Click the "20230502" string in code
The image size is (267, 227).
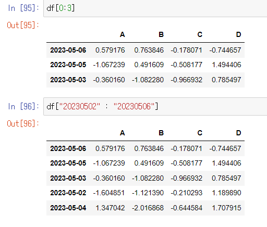point(80,106)
